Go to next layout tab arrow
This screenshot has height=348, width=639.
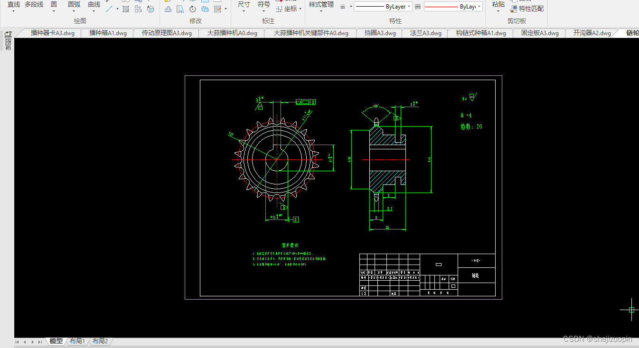pyautogui.click(x=32, y=341)
